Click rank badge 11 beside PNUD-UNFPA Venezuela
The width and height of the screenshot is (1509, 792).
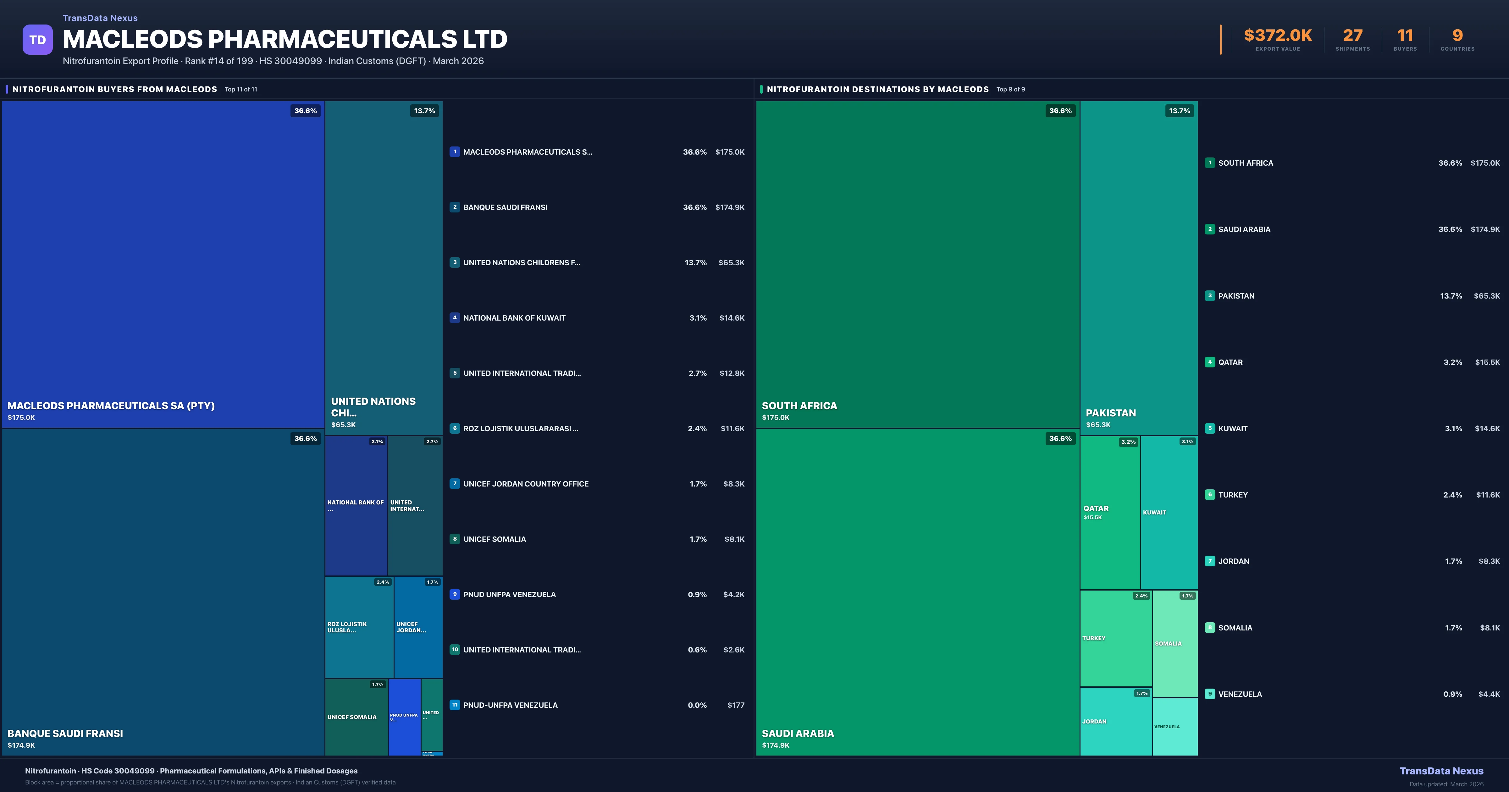pyautogui.click(x=455, y=705)
